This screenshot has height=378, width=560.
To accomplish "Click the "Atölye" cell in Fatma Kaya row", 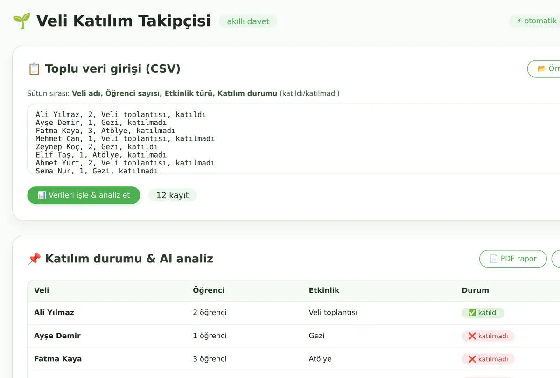I will [320, 359].
